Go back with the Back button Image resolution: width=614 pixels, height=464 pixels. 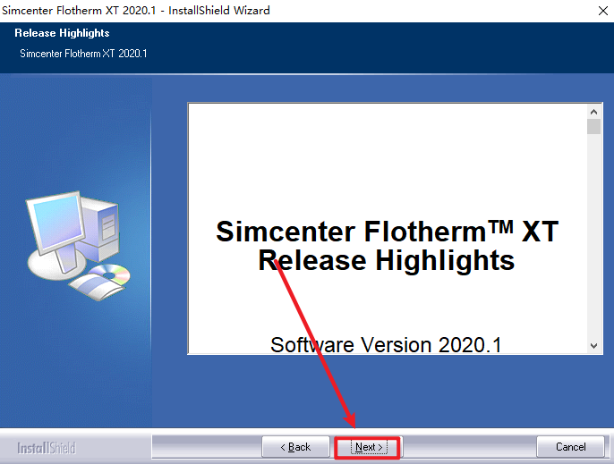[294, 447]
